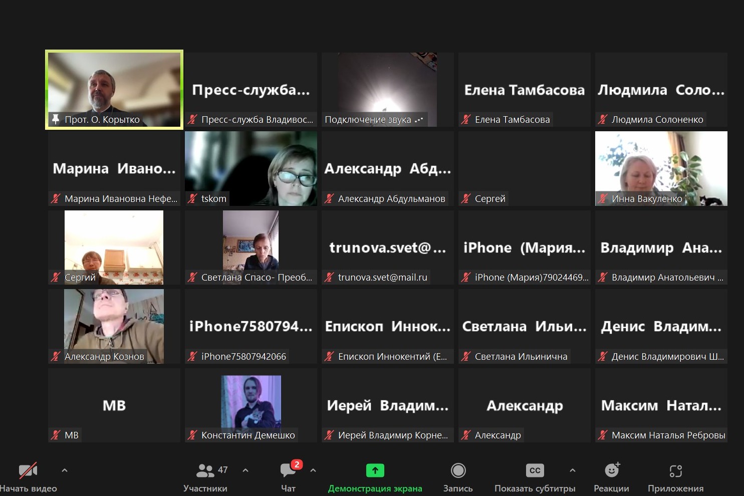Show subtitles using the CC icon
744x496 pixels.
point(535,470)
